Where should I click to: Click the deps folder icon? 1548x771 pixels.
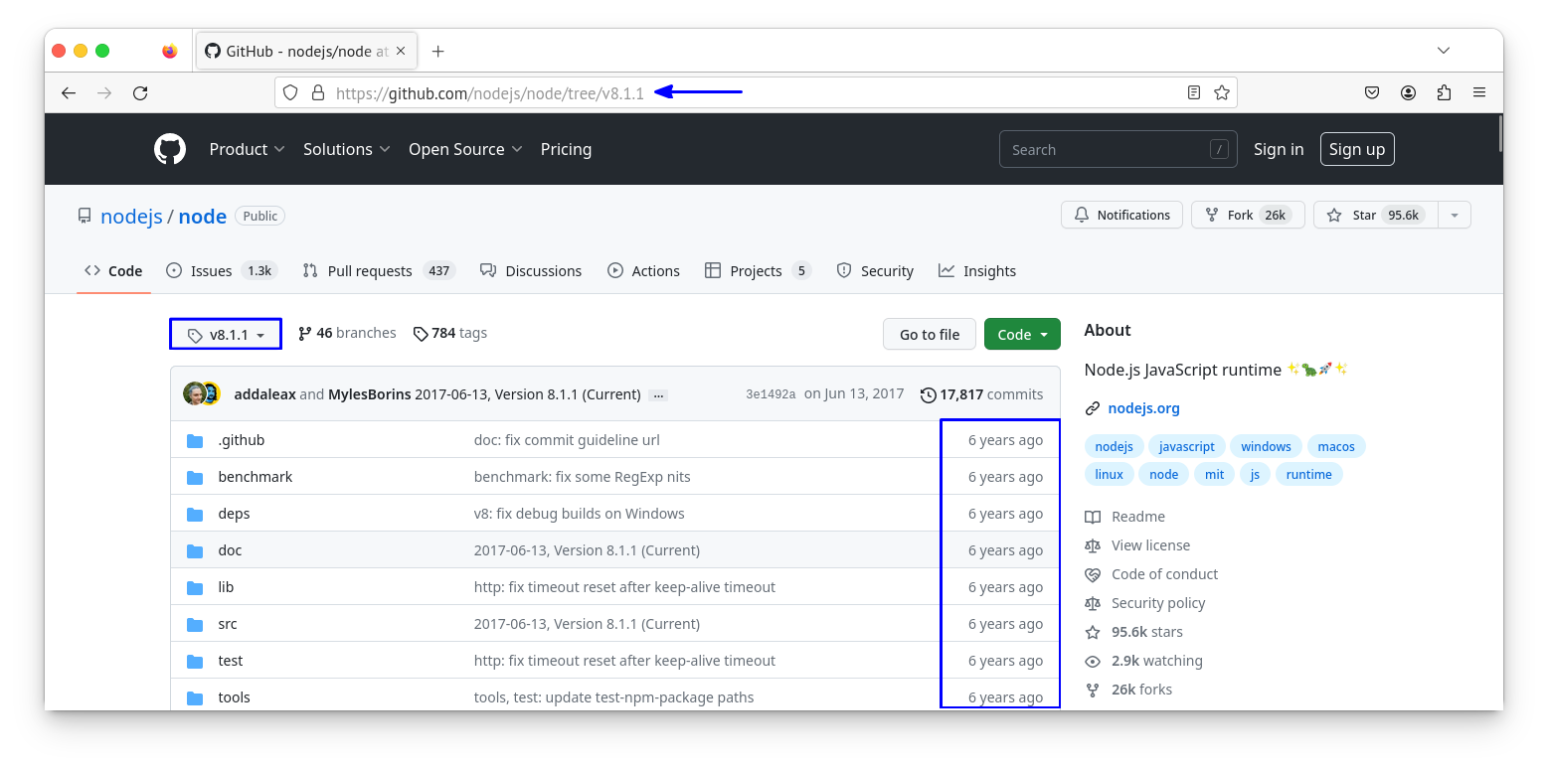195,514
